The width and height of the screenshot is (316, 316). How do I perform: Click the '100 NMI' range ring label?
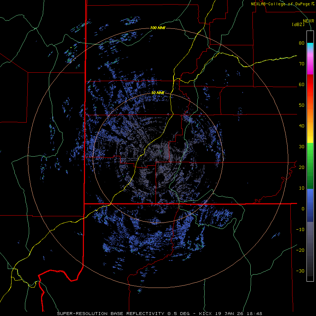[158, 28]
